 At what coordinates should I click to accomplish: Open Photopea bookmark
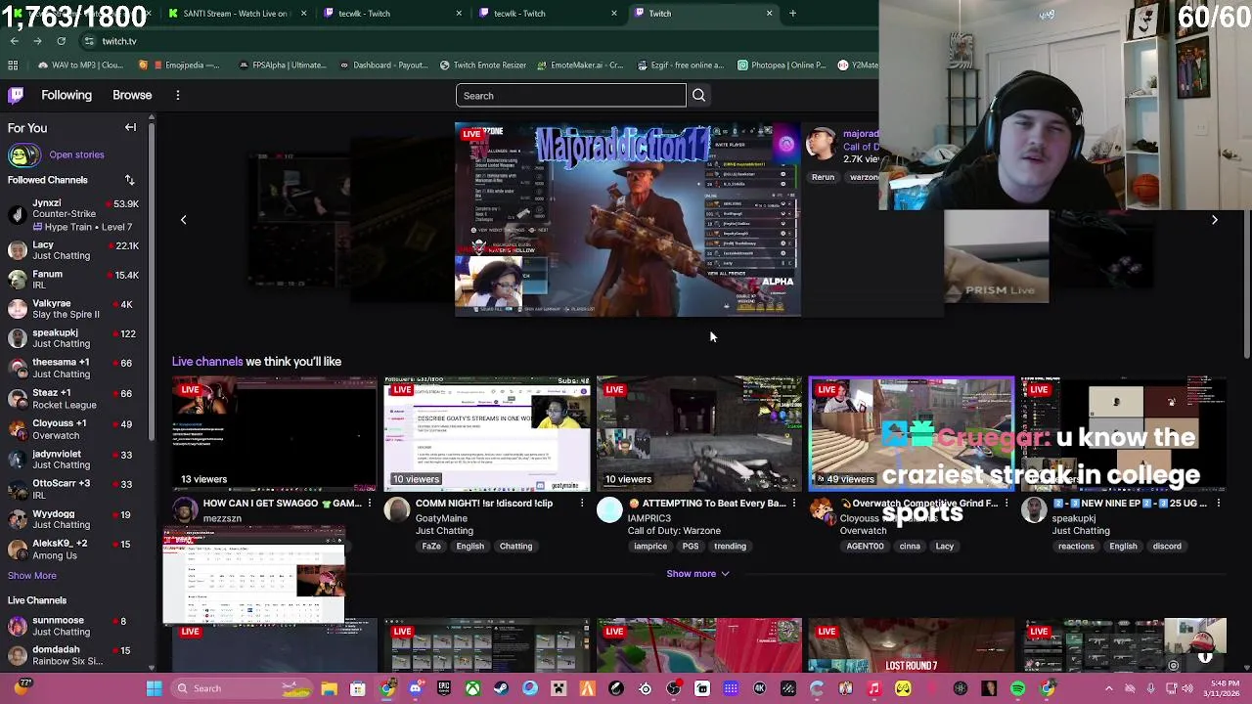[x=782, y=66]
